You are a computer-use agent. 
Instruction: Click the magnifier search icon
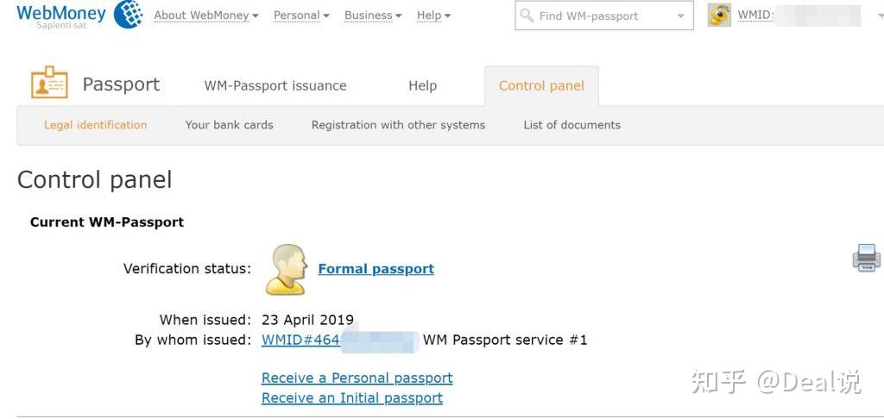tap(527, 16)
